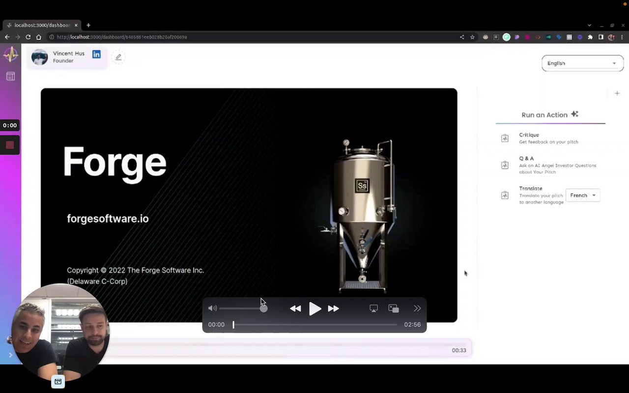The height and width of the screenshot is (393, 629).
Task: Open more video controls double chevron
Action: 417,309
